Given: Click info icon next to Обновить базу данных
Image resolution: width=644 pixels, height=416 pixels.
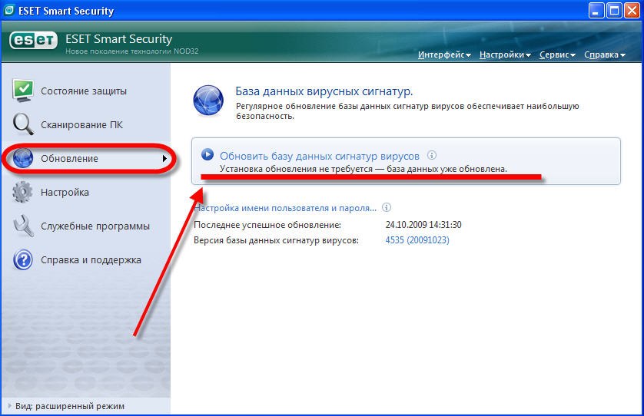Looking at the screenshot, I should 432,155.
